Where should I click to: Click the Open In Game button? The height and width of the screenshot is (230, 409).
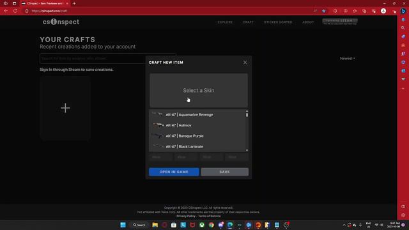pyautogui.click(x=174, y=172)
